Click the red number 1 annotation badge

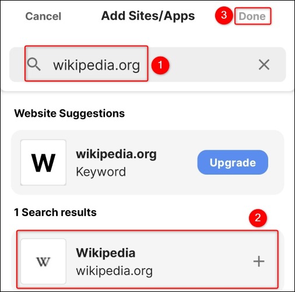coord(160,65)
